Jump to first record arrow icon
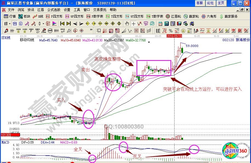Image resolution: width=251 pixels, height=163 pixels. tap(62, 24)
